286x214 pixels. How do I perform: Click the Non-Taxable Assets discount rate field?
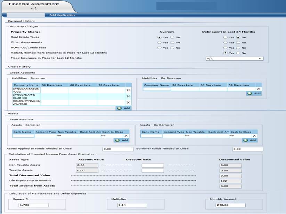coord(153,165)
